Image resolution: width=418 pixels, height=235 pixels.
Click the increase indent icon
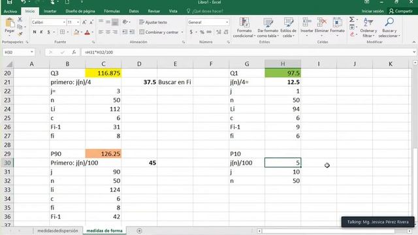pos(132,32)
